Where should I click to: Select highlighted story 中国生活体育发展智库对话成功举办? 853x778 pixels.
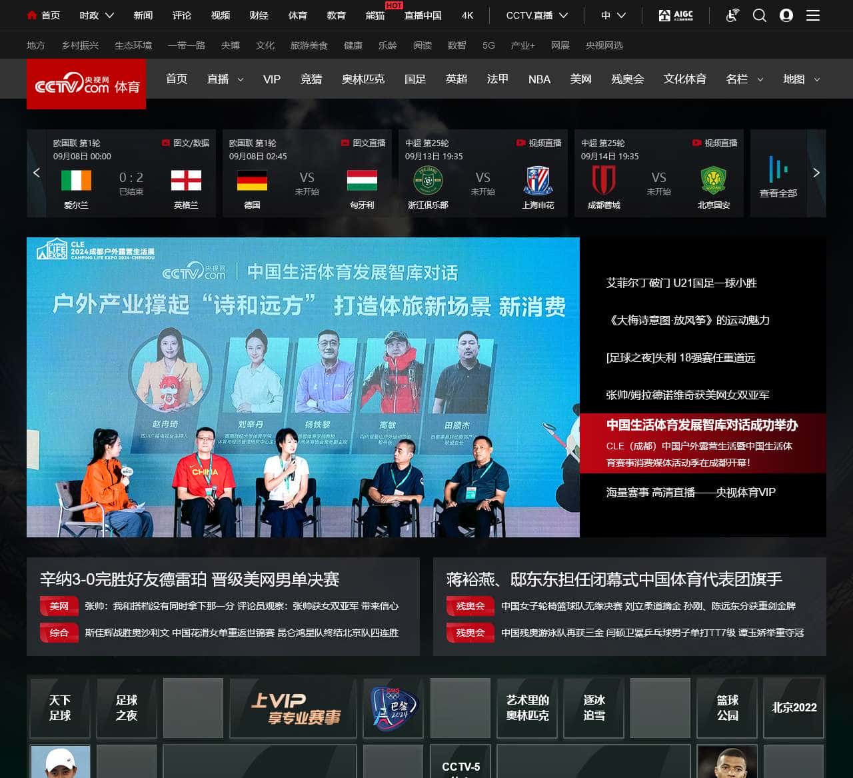coord(702,425)
